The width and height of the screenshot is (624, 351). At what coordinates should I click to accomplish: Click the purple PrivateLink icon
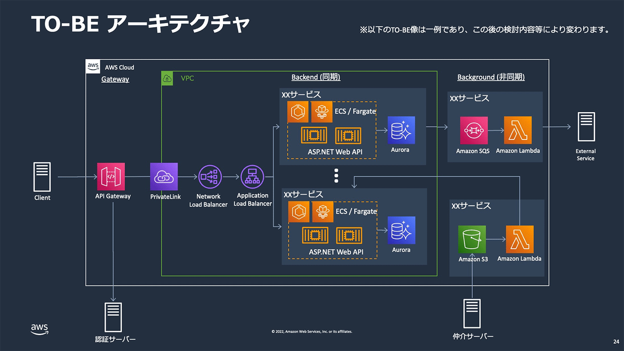(164, 176)
